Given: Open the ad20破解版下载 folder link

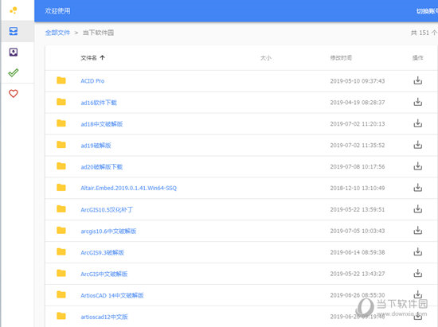Looking at the screenshot, I should (x=102, y=167).
